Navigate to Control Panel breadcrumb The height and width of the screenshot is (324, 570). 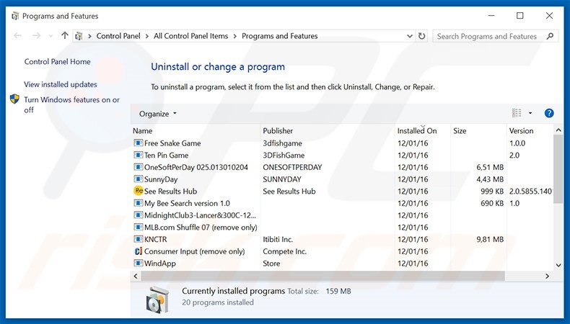point(118,36)
